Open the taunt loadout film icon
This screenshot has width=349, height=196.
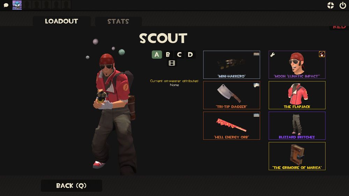pyautogui.click(x=172, y=63)
